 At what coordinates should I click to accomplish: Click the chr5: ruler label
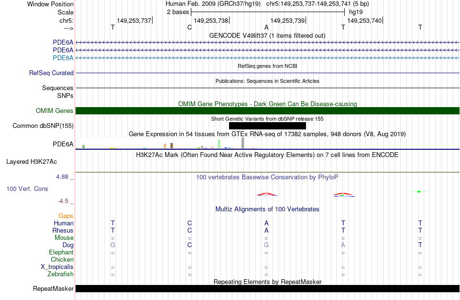coord(66,20)
